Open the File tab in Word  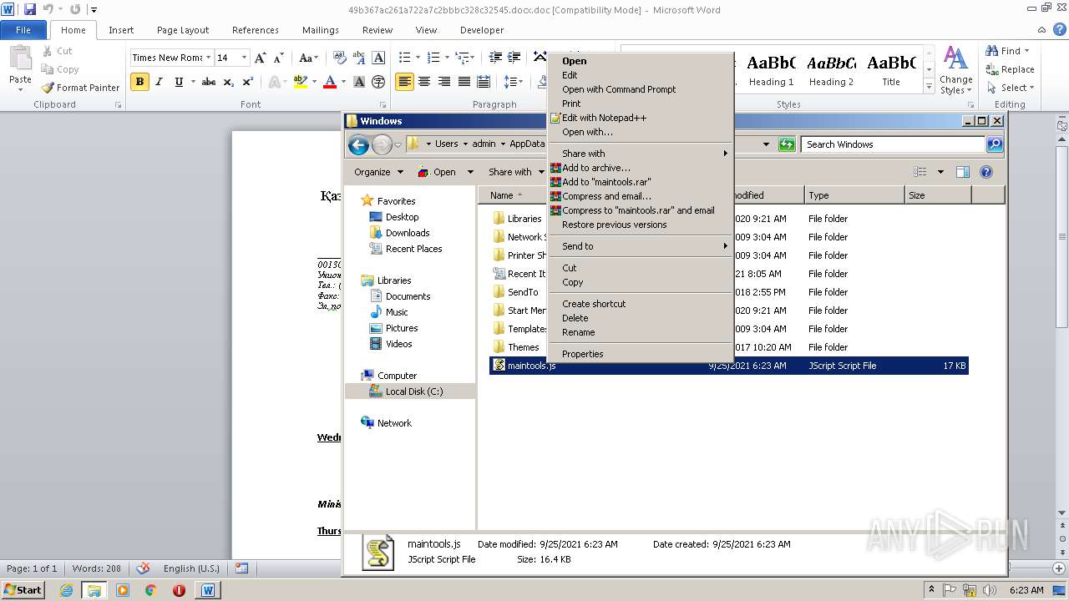click(x=23, y=30)
